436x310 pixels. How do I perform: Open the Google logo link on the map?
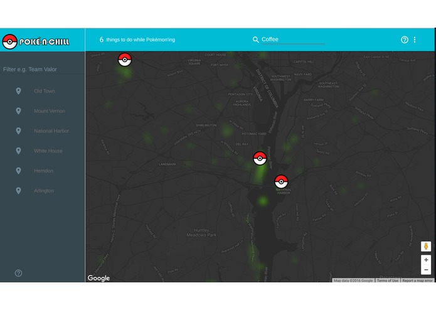coord(98,278)
